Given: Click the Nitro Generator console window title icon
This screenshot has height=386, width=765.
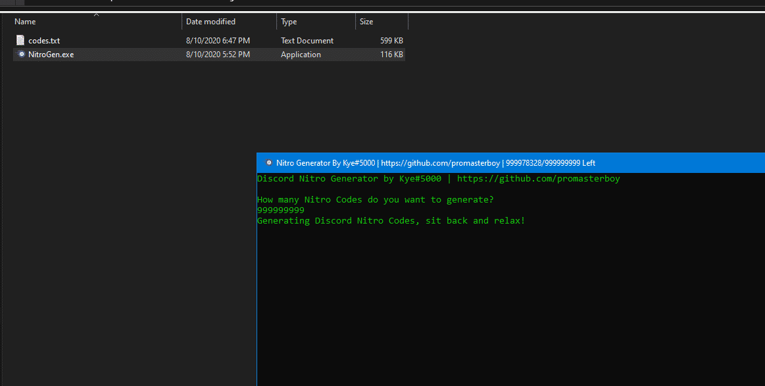Looking at the screenshot, I should coord(268,162).
